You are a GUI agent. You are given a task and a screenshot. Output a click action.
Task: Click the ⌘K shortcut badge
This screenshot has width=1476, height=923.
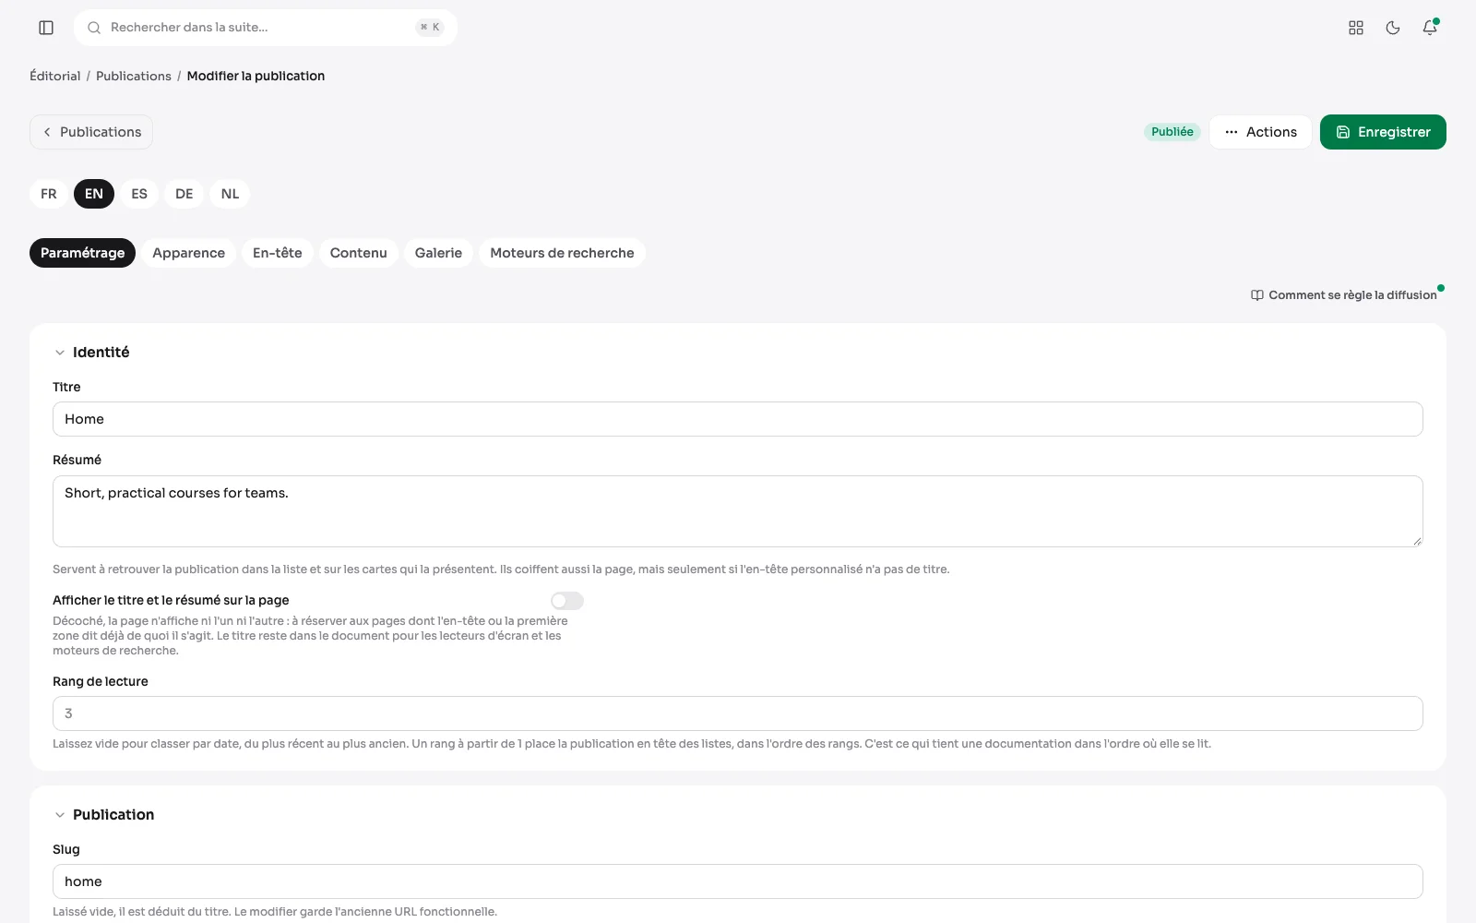click(x=430, y=28)
